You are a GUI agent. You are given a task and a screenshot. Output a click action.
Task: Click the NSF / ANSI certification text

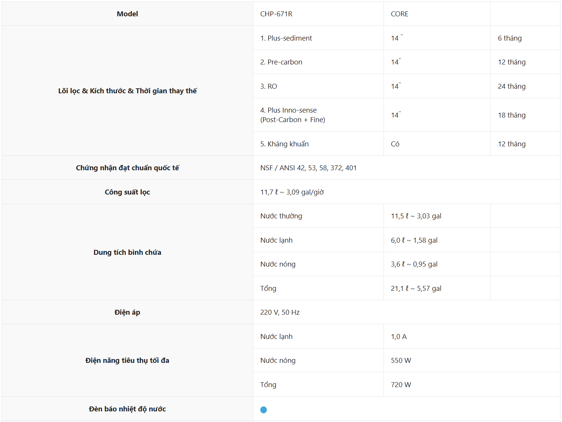308,168
